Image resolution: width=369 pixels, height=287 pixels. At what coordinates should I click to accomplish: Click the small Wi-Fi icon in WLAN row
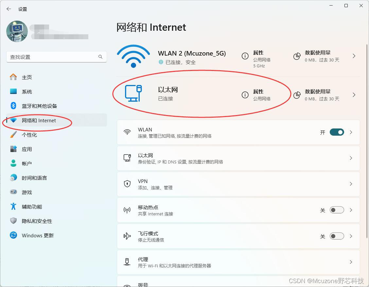tap(127, 132)
